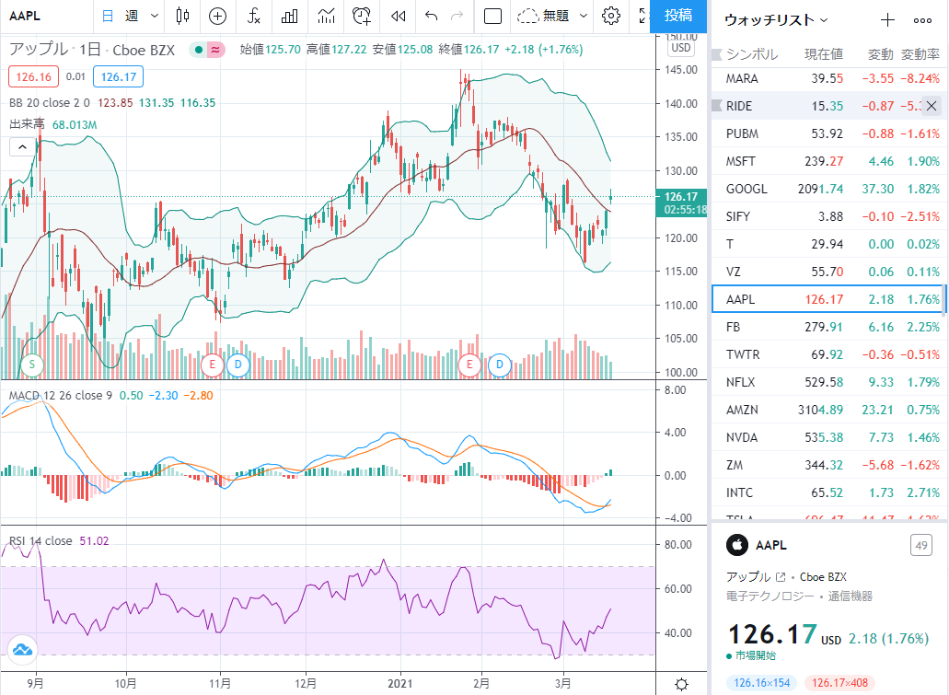949x695 pixels.
Task: Open watchlist more options three-dot menu
Action: 922,20
